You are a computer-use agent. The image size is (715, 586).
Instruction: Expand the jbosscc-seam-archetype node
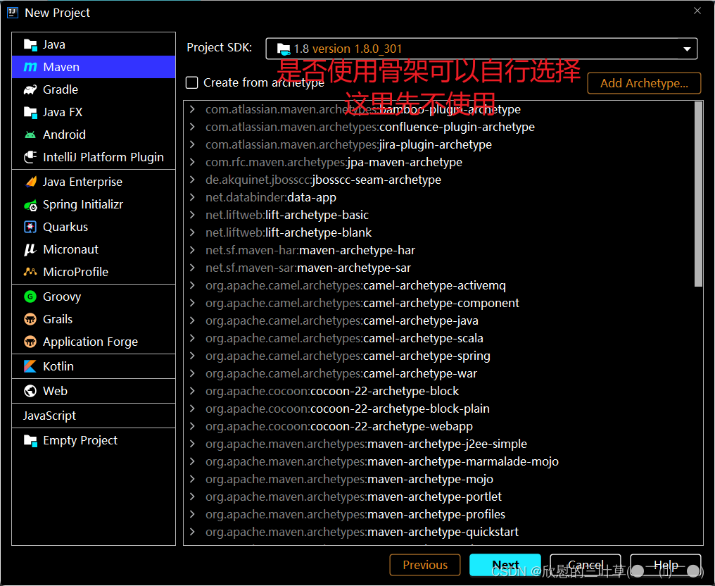click(x=192, y=180)
